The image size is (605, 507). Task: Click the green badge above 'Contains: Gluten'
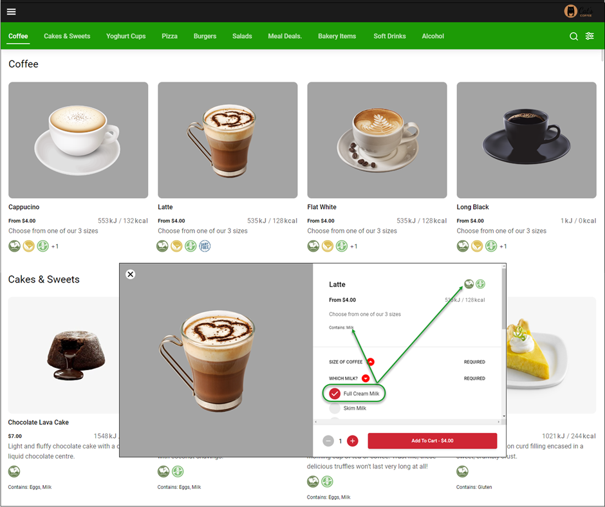[462, 471]
